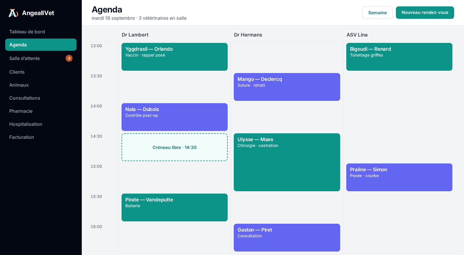Image resolution: width=464 pixels, height=255 pixels.
Task: Click the 14:00 time label
Action: pos(96,106)
